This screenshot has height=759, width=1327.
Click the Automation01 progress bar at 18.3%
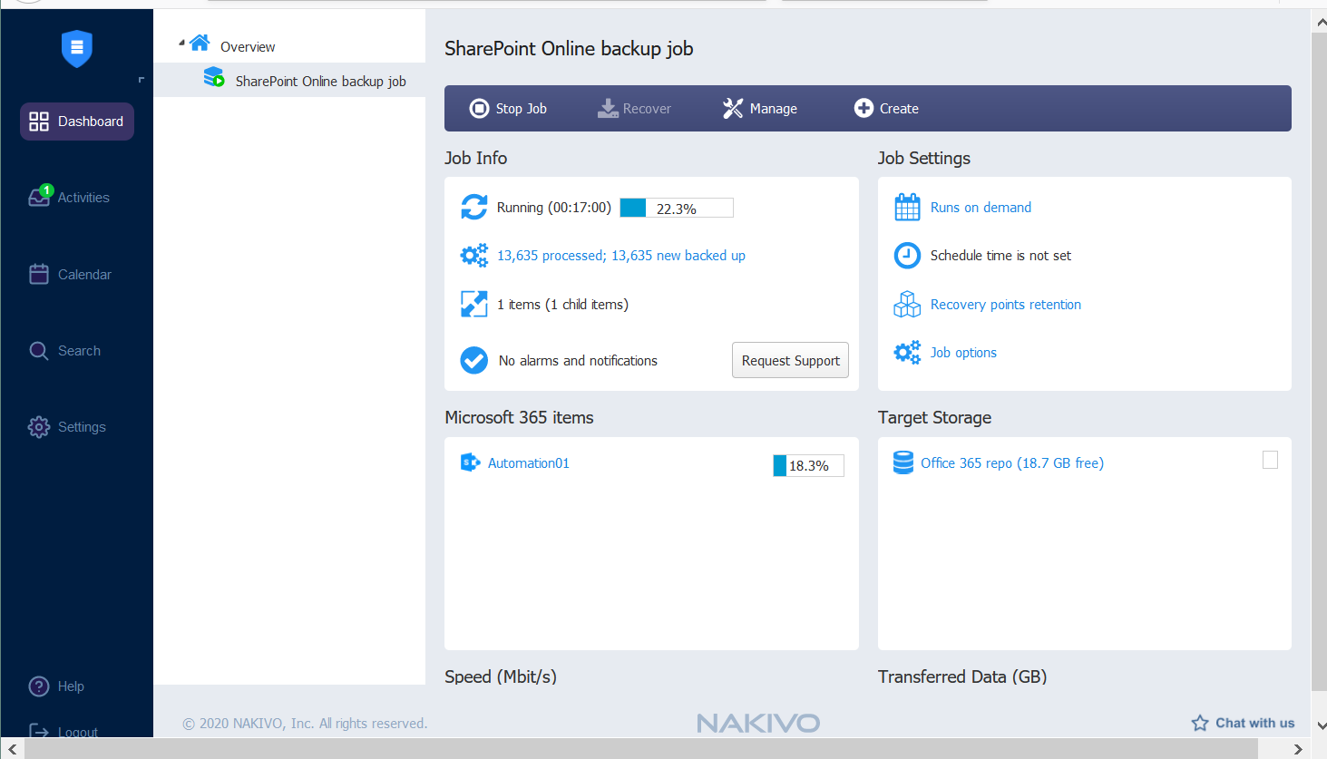click(x=808, y=465)
